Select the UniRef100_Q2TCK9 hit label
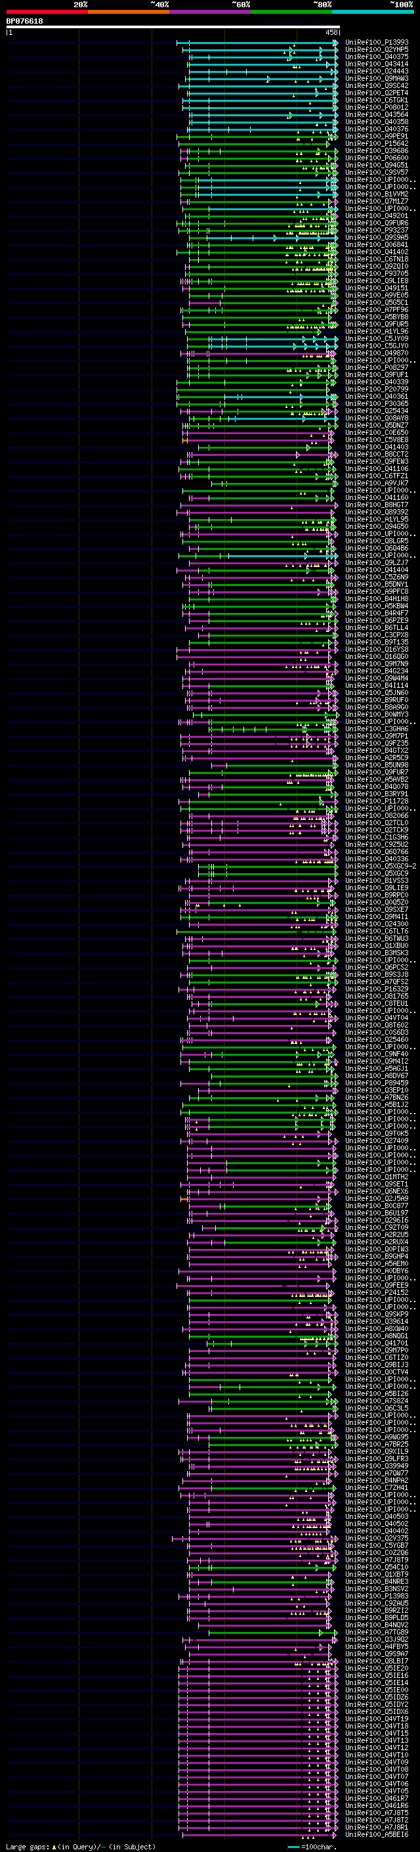The image size is (420, 1852). pyautogui.click(x=377, y=830)
